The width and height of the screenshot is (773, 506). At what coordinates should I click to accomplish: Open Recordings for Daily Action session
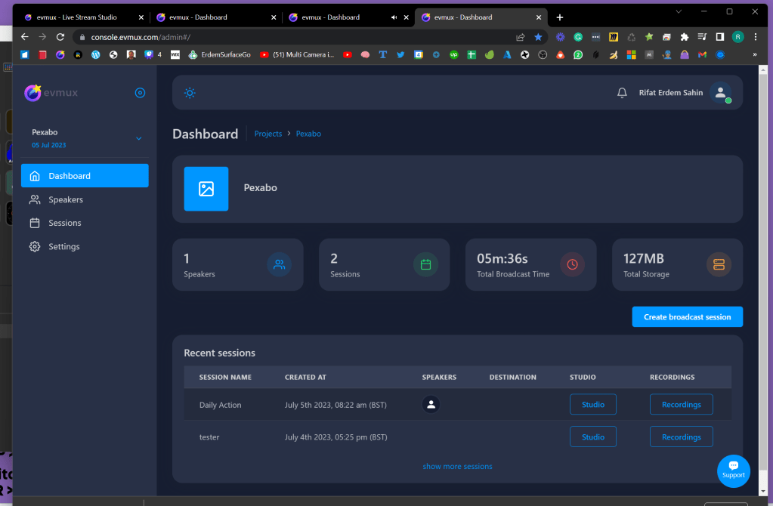point(682,405)
